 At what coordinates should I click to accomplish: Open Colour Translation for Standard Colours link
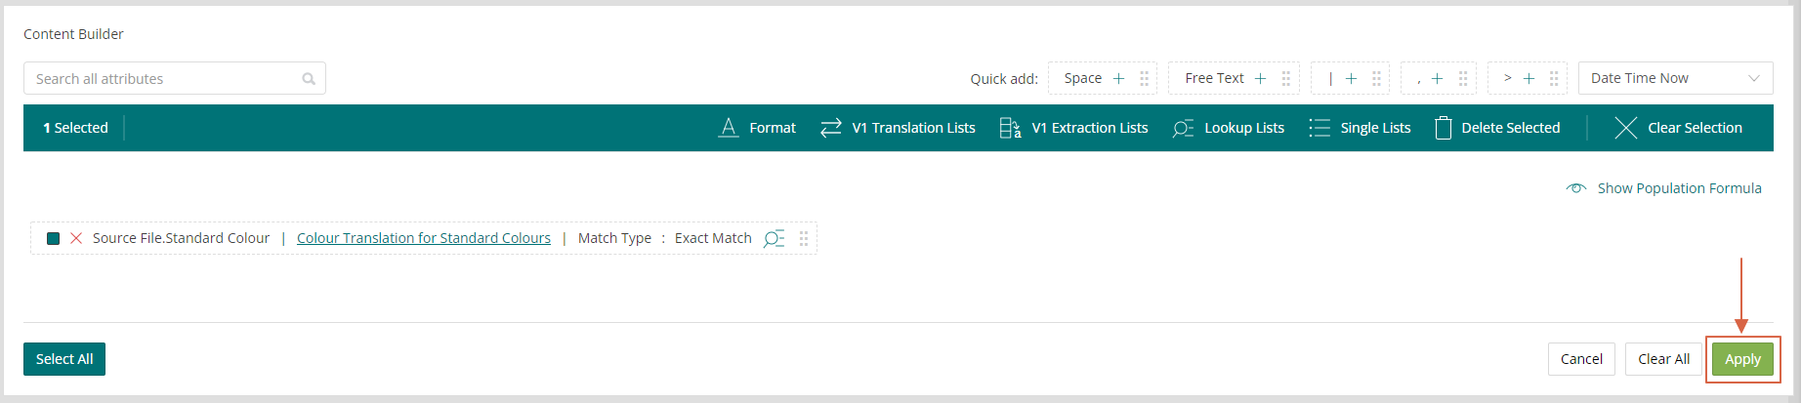(424, 238)
